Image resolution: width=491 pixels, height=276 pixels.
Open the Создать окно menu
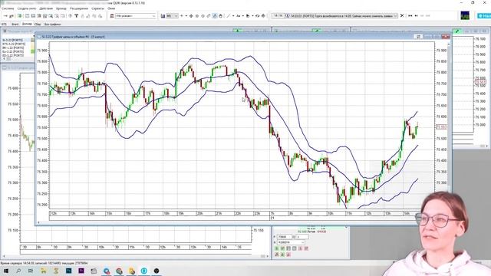coord(27,8)
